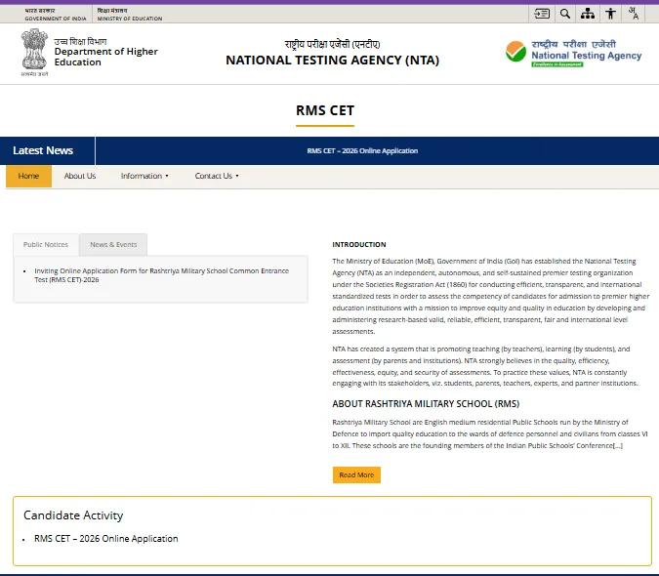
Task: Click the Indian national emblem logo
Action: (34, 52)
